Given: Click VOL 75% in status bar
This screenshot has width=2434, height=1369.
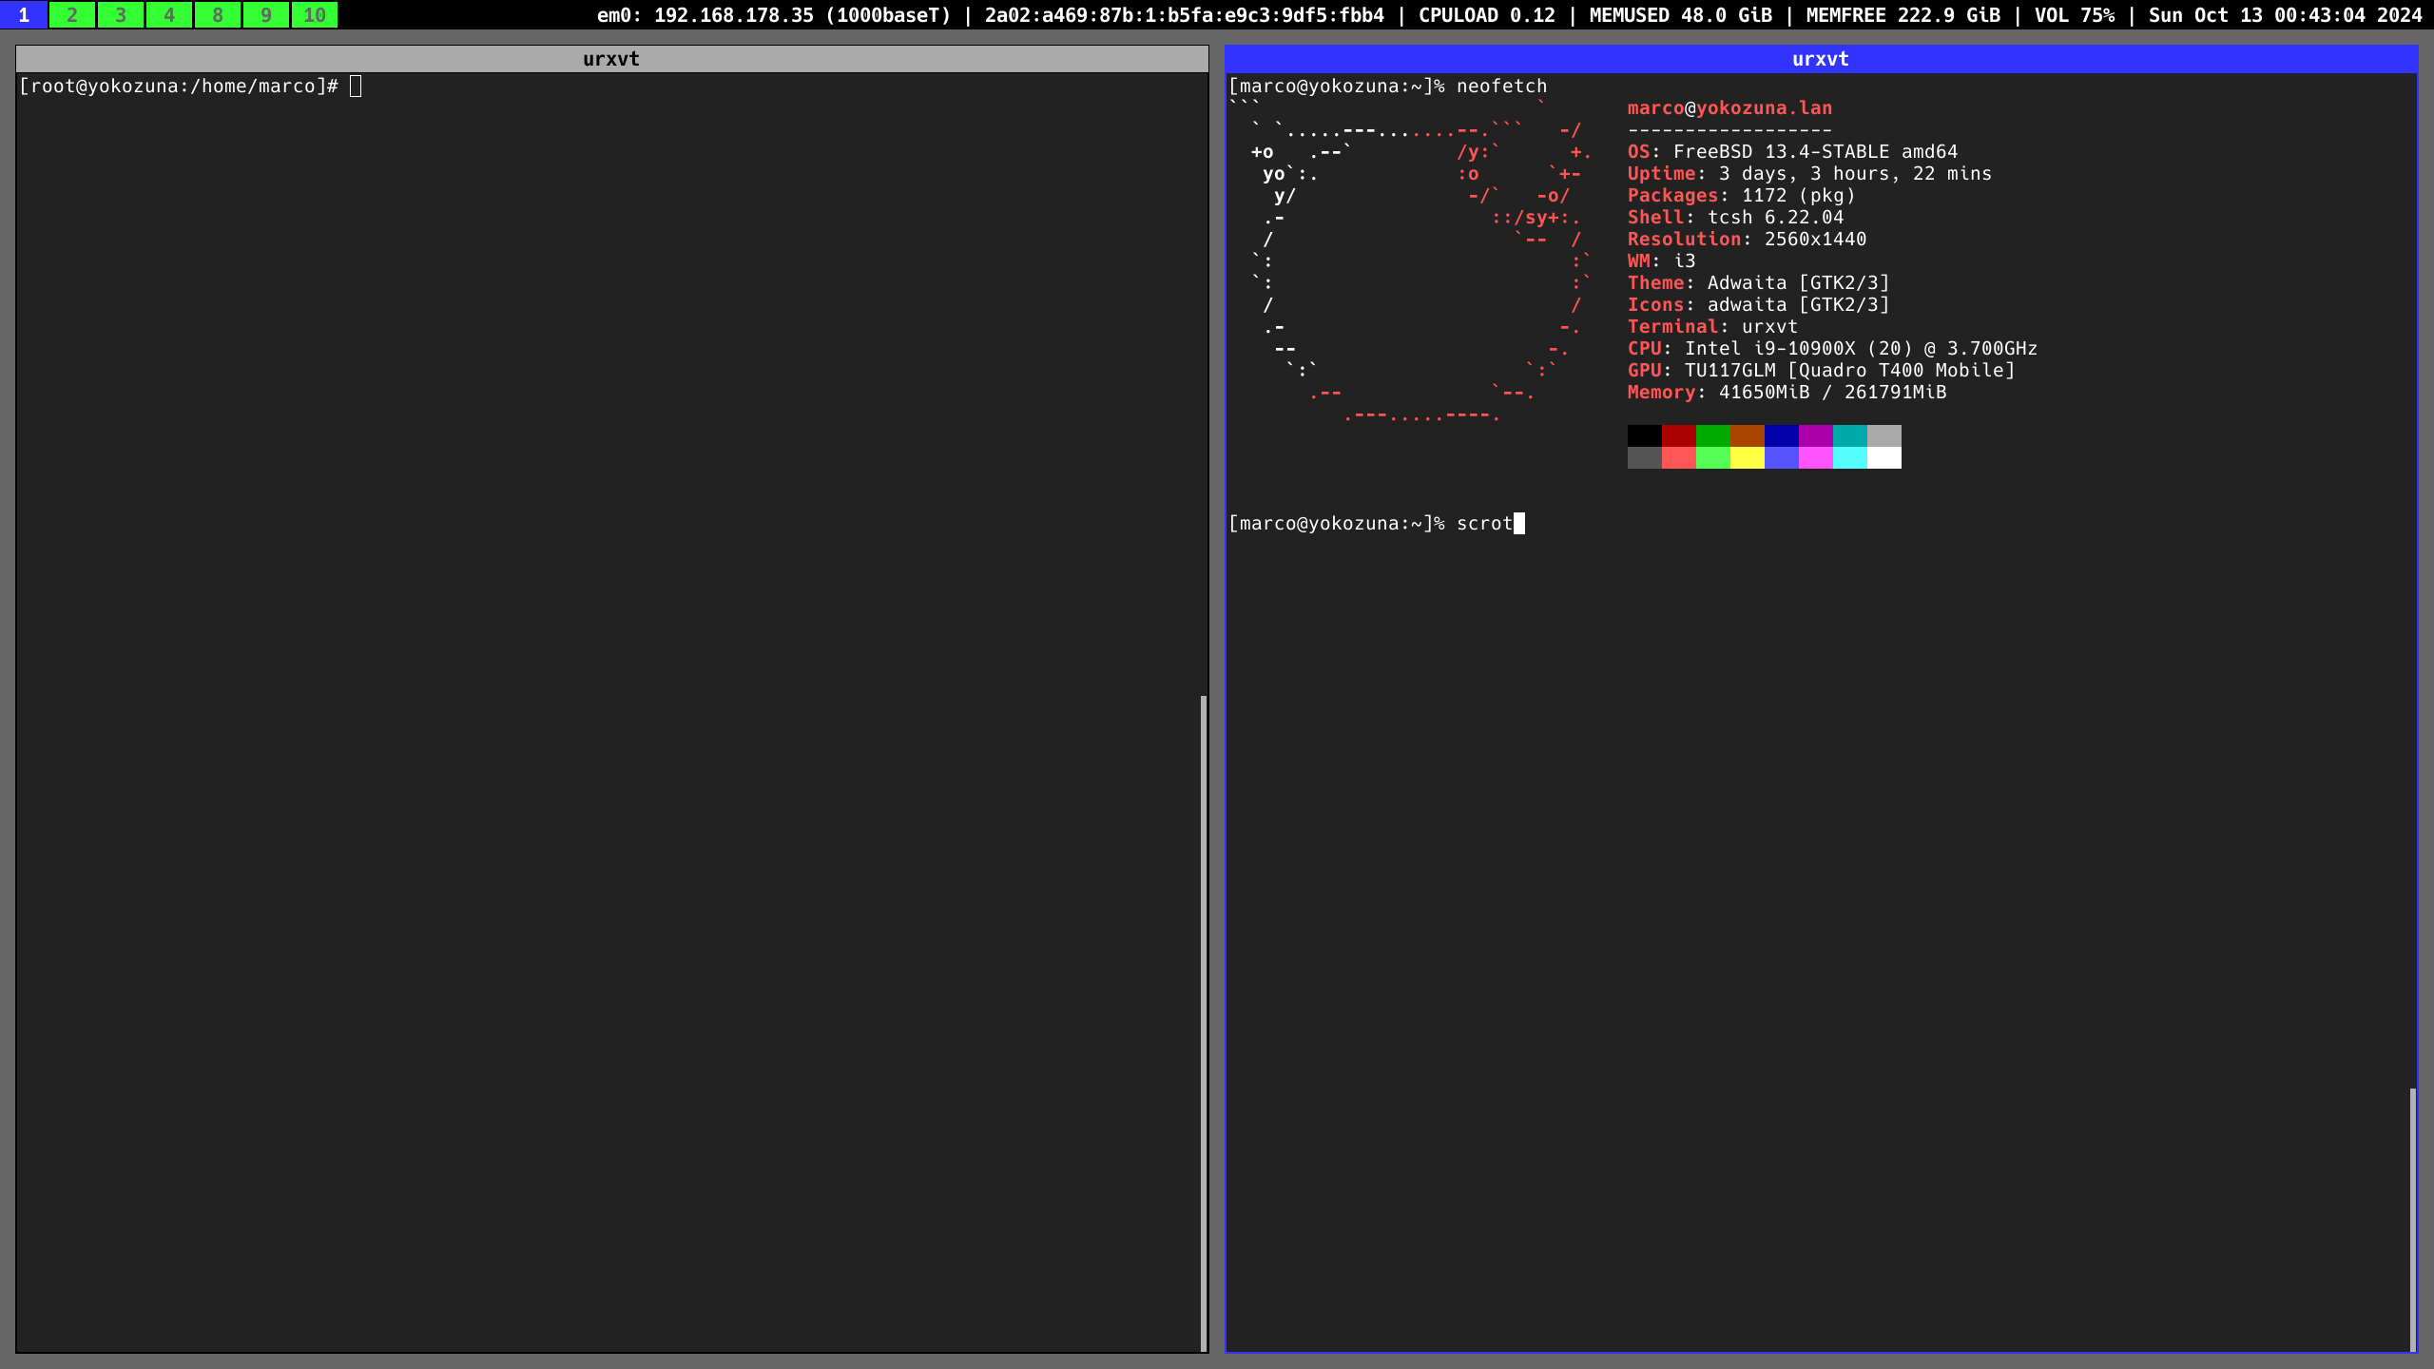Looking at the screenshot, I should click(x=2075, y=15).
